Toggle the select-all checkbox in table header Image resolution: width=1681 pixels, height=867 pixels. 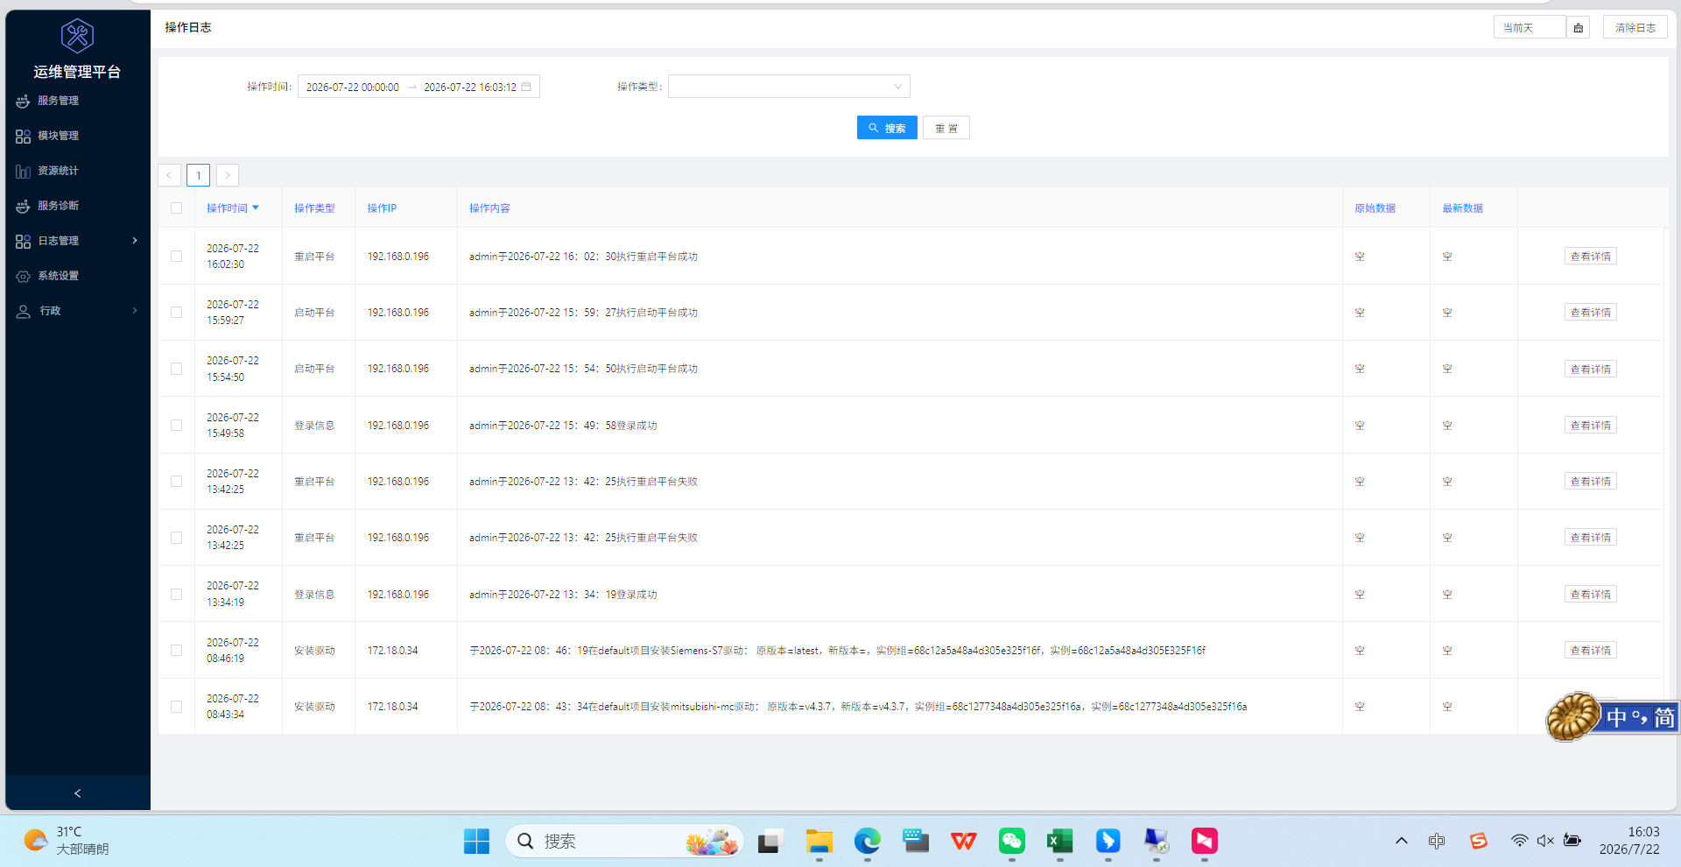(176, 208)
